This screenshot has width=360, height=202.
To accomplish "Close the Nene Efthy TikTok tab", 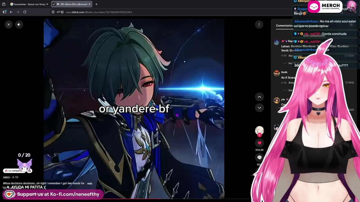I will pos(90,4).
